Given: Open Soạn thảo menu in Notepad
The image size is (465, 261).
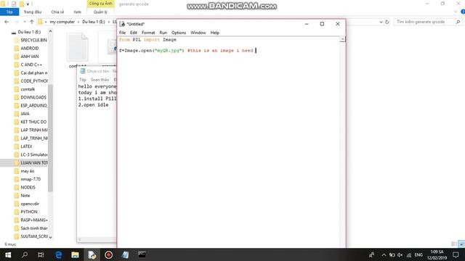Looking at the screenshot, I should [x=100, y=80].
